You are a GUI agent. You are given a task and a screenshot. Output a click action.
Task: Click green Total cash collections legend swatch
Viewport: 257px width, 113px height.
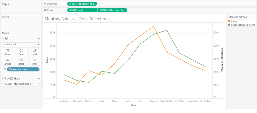click(x=229, y=25)
